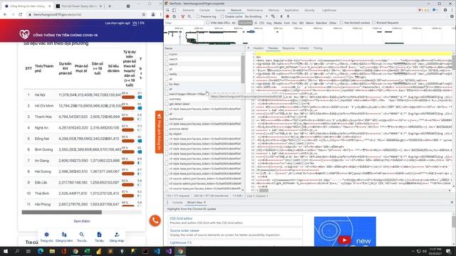Filter requests by Img type
Image resolution: width=456 pixels, height=256 pixels.
(269, 23)
